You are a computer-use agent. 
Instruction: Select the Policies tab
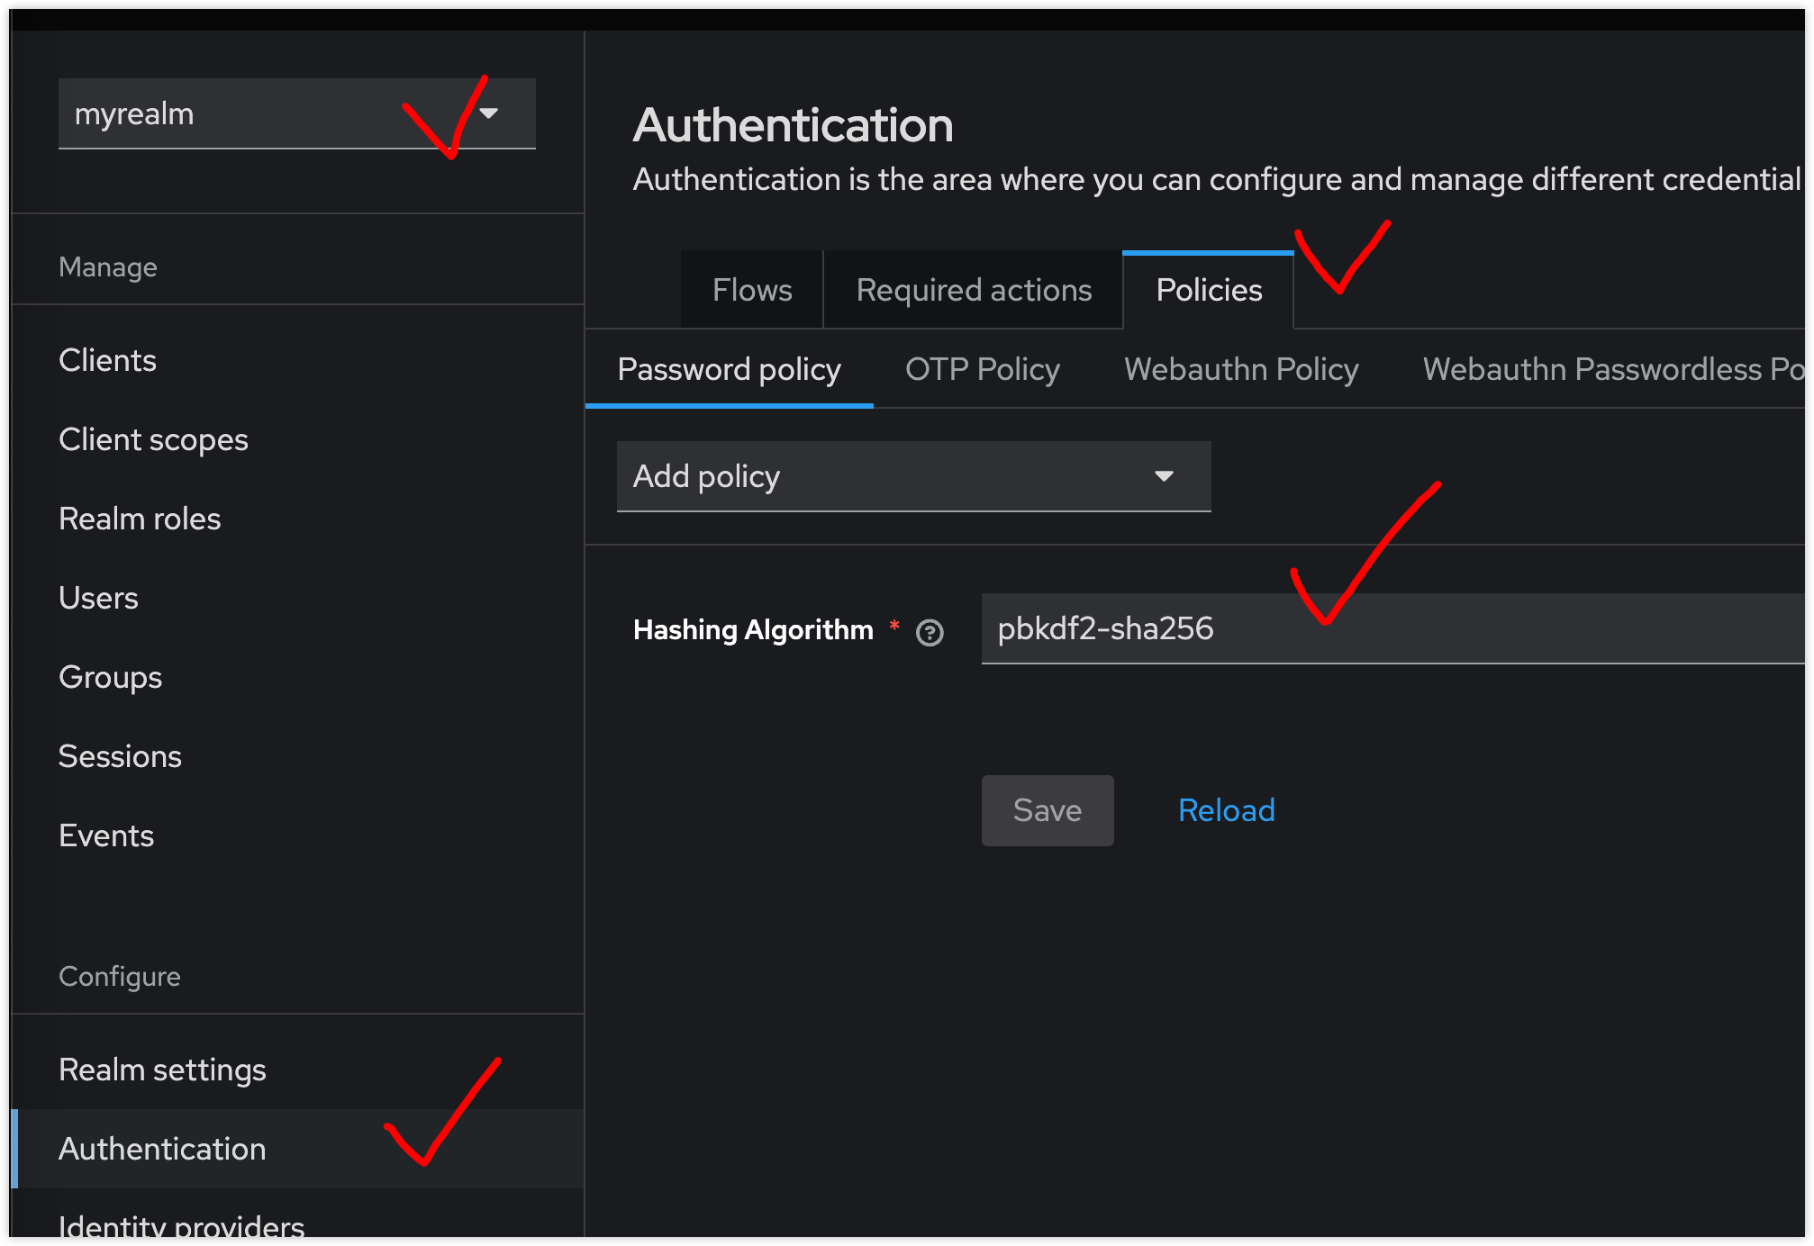click(x=1208, y=291)
